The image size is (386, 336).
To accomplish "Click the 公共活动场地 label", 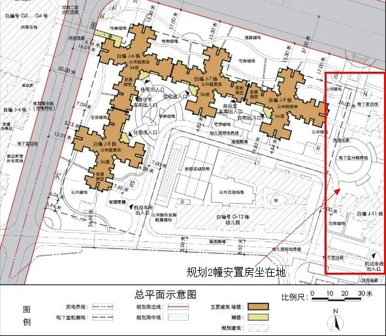I will pos(231,192).
